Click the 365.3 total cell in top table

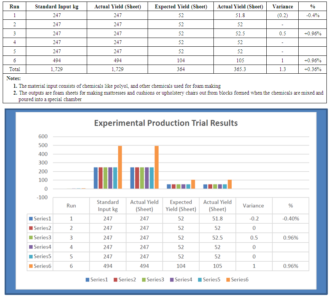click(240, 69)
